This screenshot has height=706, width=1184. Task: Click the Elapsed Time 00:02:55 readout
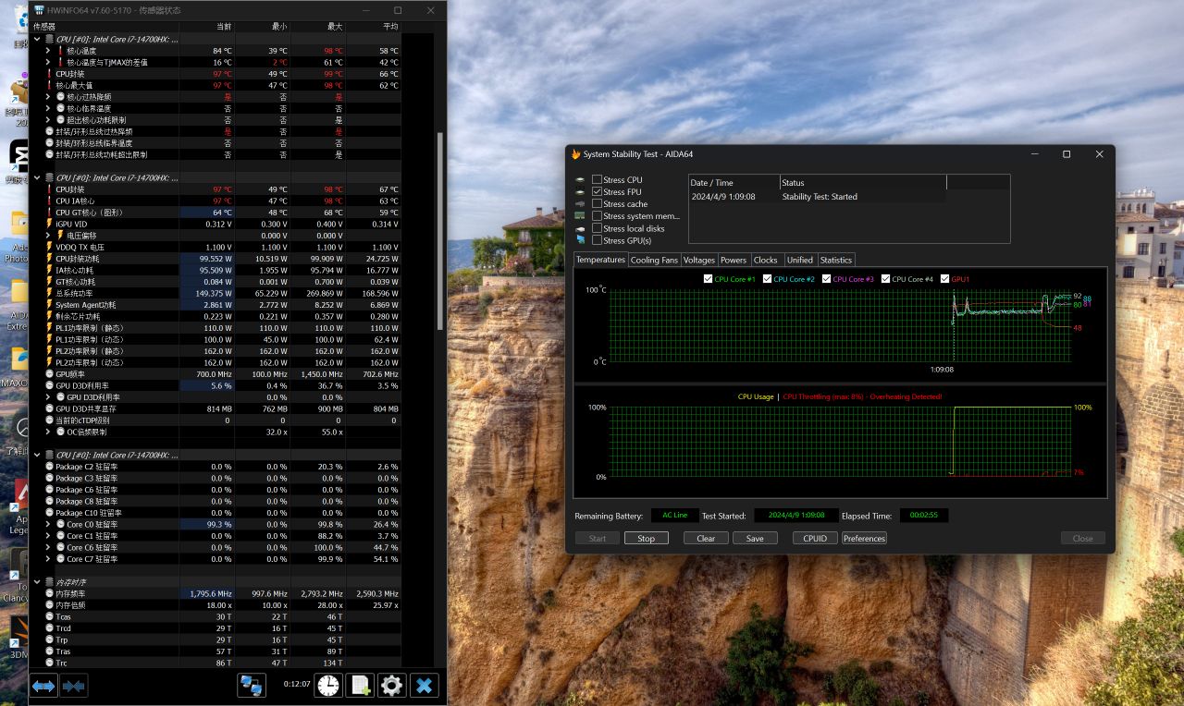(x=924, y=516)
